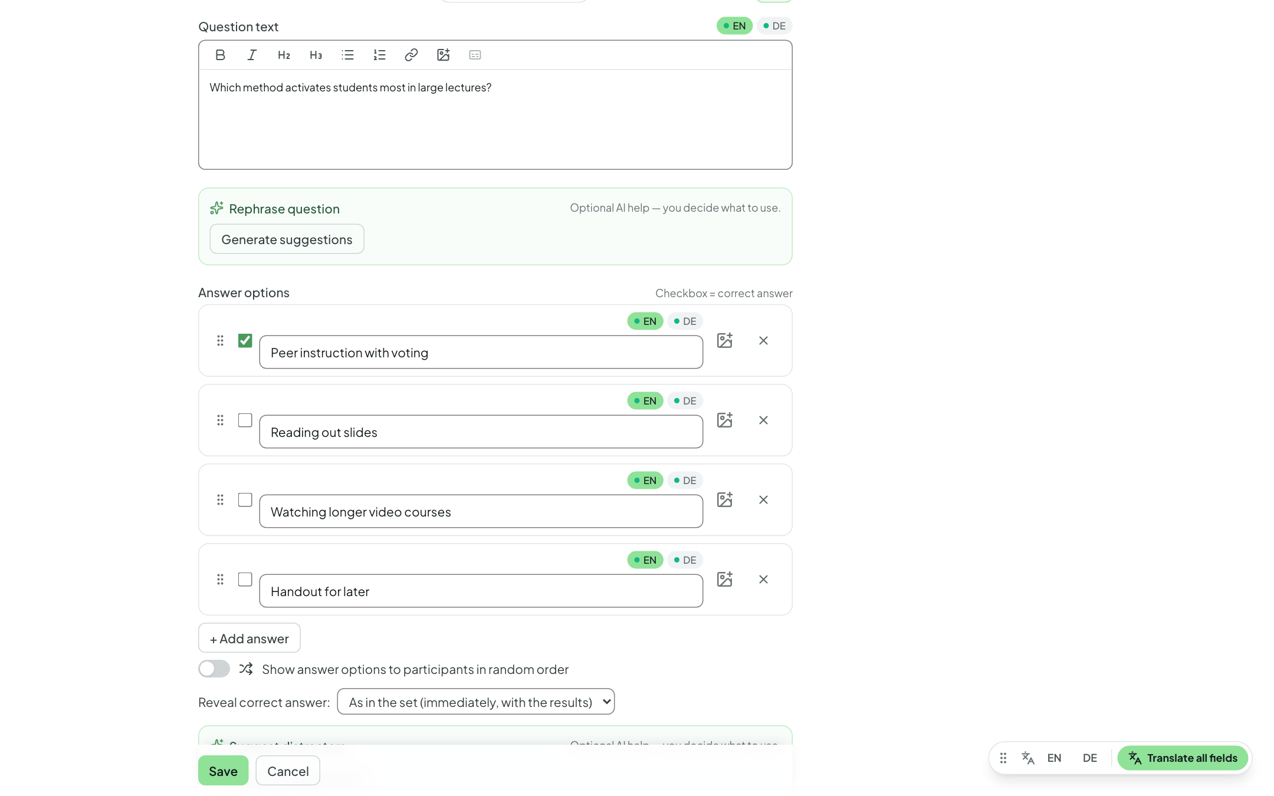Choose DE in floating translation bar
1274x796 pixels.
point(1089,758)
